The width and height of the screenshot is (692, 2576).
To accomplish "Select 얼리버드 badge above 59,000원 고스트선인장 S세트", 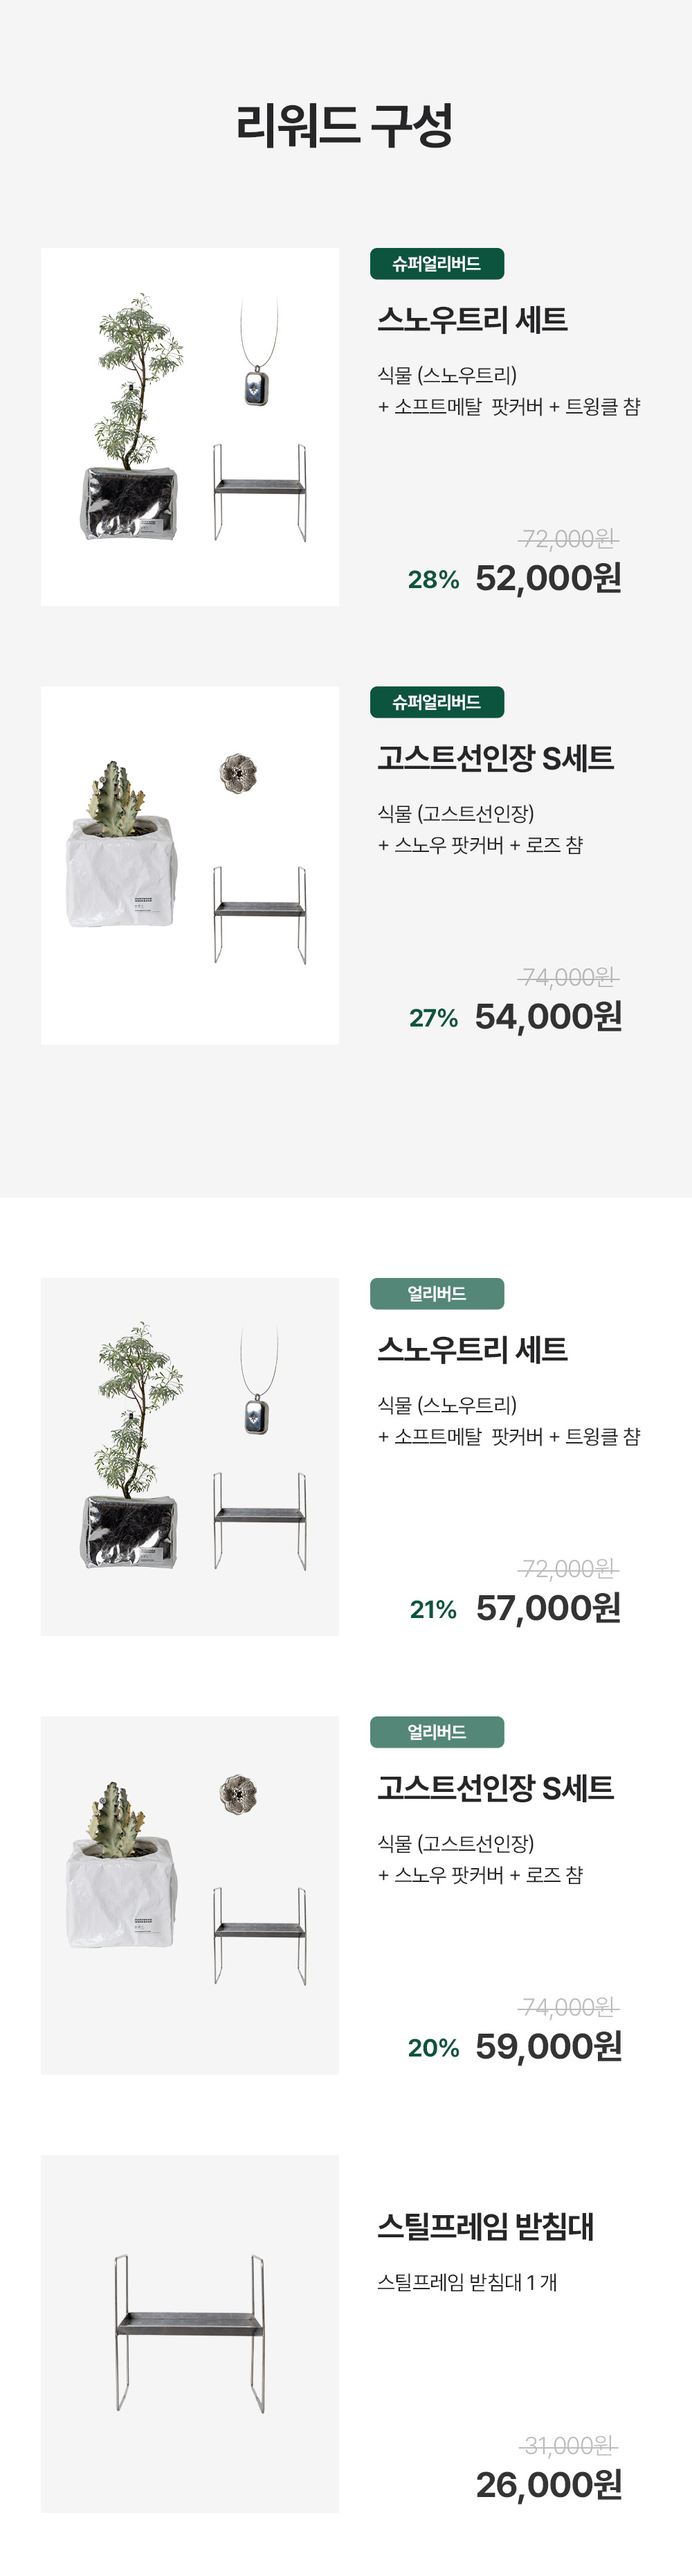I will [x=437, y=1732].
